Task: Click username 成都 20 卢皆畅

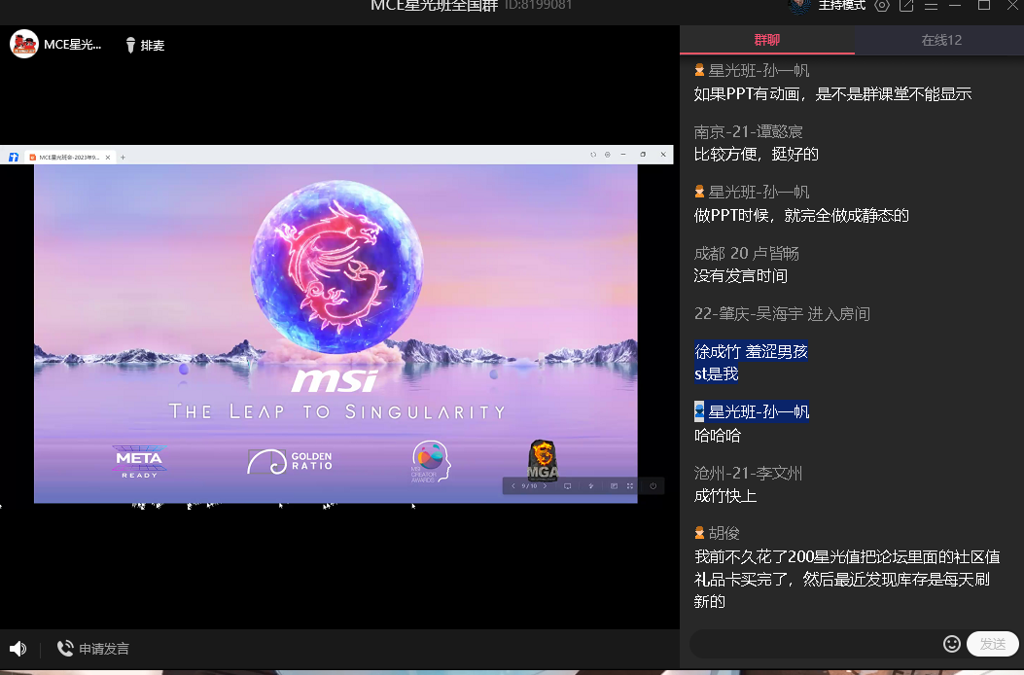Action: click(747, 253)
